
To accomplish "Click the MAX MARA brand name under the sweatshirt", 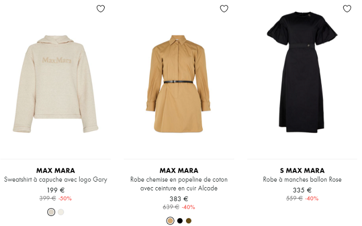I will pyautogui.click(x=56, y=170).
